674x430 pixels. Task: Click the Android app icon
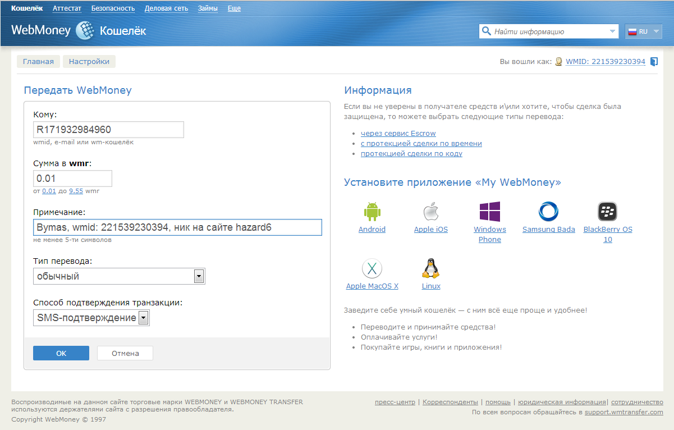(372, 212)
